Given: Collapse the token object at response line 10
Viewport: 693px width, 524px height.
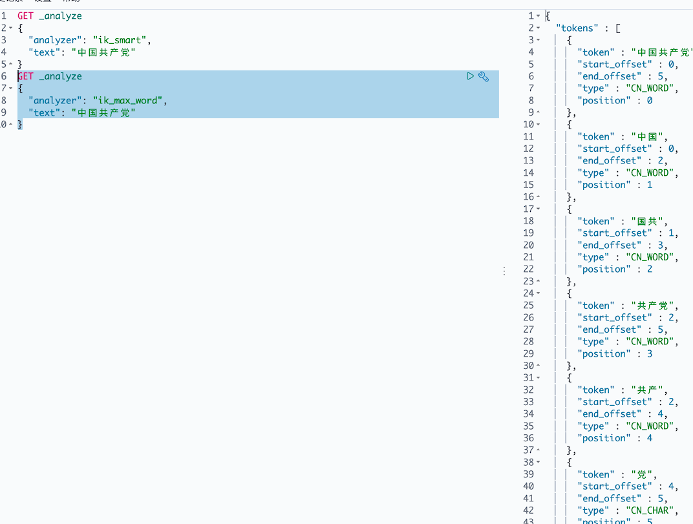Looking at the screenshot, I should (x=538, y=125).
